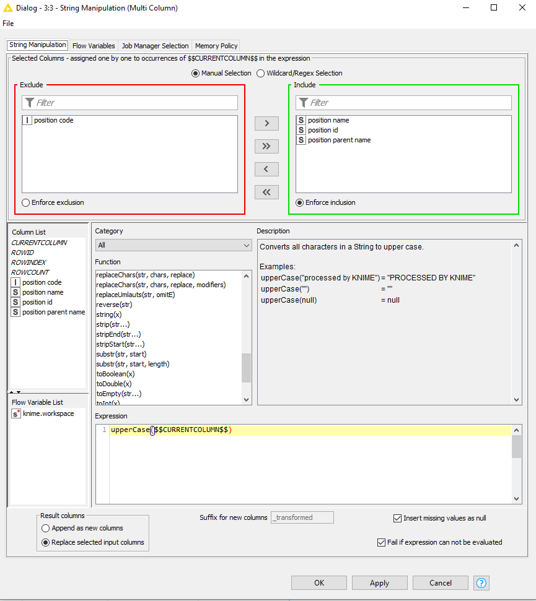
Task: Choose Enforce exclusion option
Action: (x=25, y=203)
